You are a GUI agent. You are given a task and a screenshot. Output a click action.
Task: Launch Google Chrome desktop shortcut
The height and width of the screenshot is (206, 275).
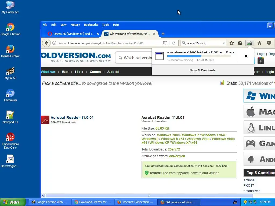[x=10, y=29]
